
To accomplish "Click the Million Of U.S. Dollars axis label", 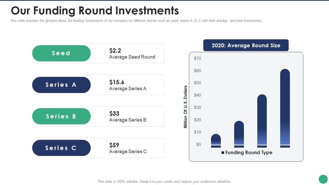I will click(186, 107).
